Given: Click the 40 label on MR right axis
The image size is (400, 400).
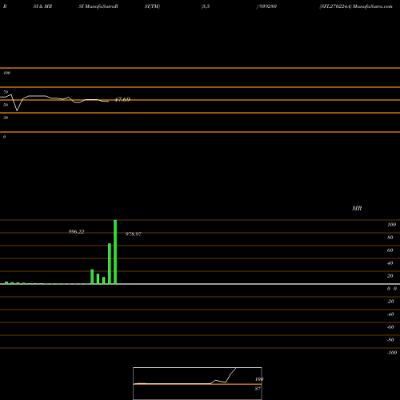Looking at the screenshot, I should click(390, 263).
